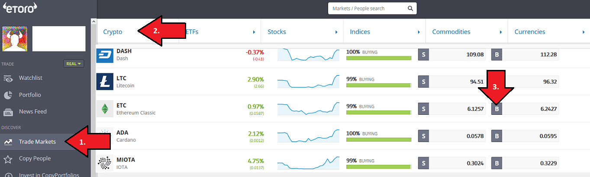590x177 pixels.
Task: Switch to the Crypto tab
Action: (x=113, y=32)
